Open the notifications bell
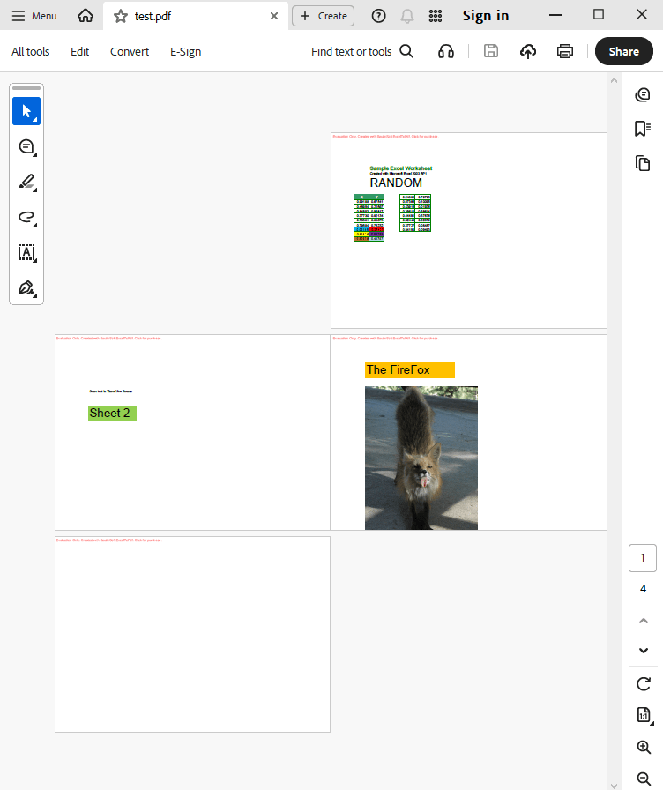The height and width of the screenshot is (790, 663). pos(407,16)
